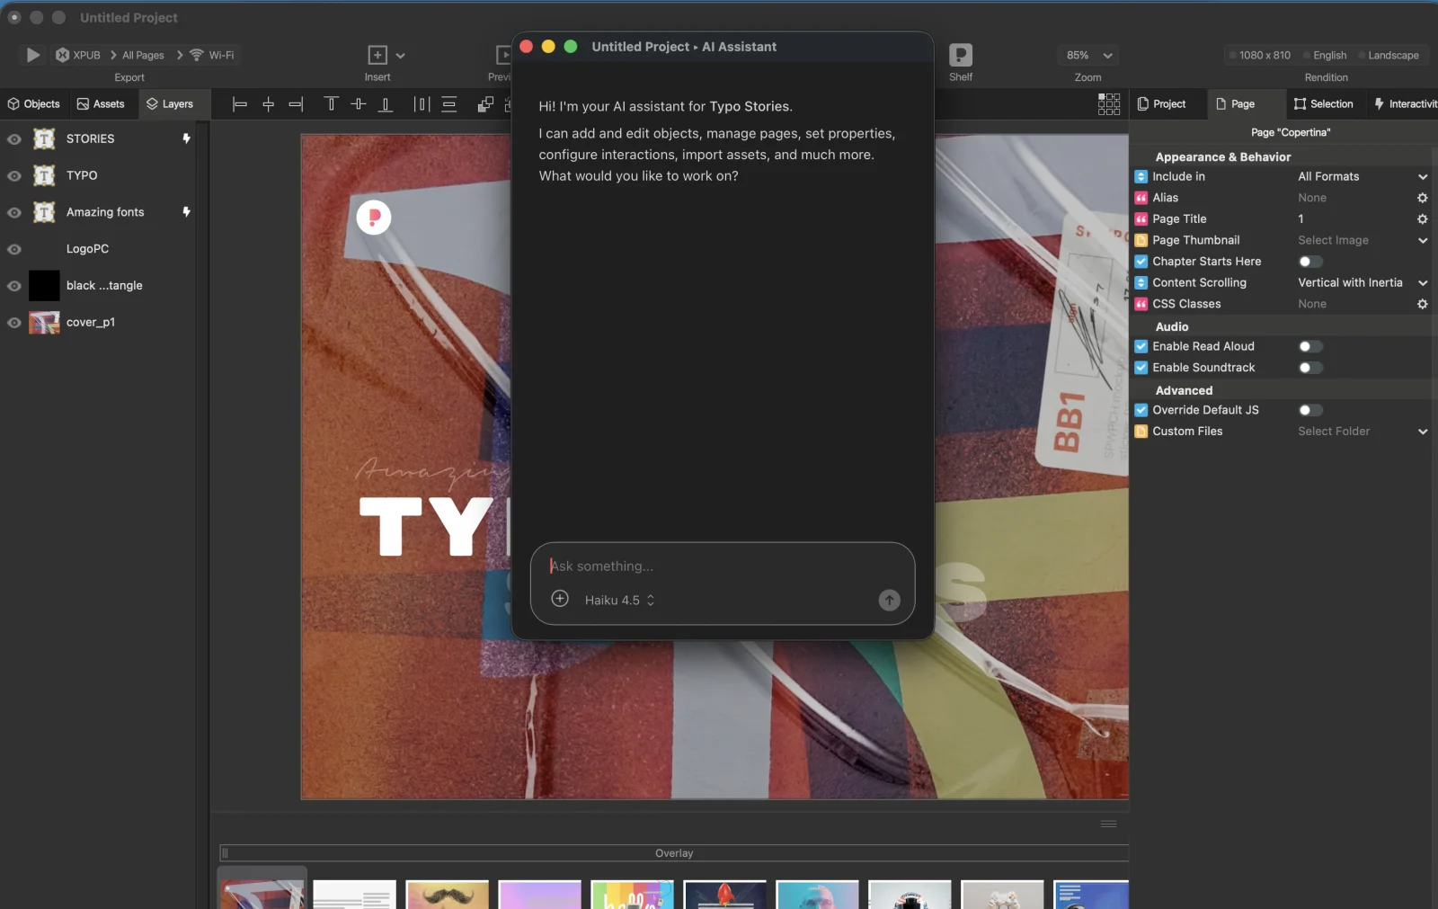
Task: Open Page Thumbnail Select Image dropdown
Action: point(1362,241)
